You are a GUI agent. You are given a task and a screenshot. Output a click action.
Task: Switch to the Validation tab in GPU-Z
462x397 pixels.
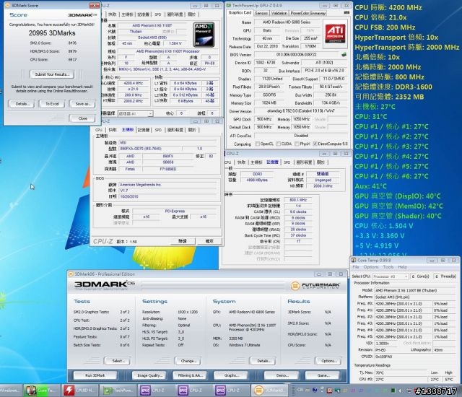point(279,13)
